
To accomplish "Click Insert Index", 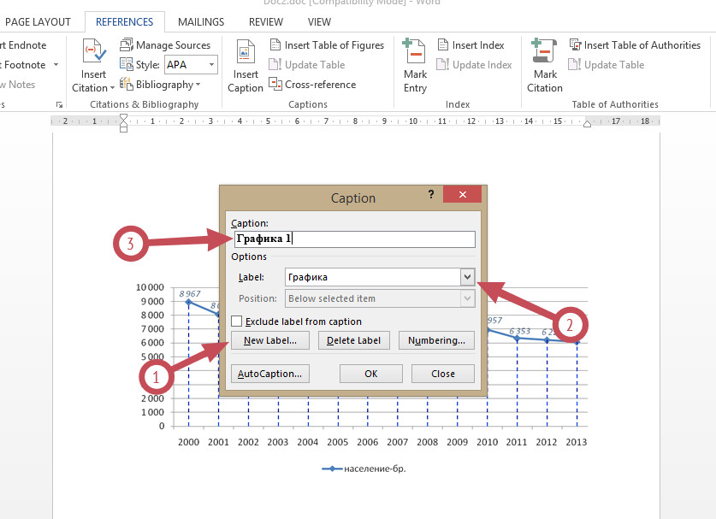I will click(x=471, y=44).
